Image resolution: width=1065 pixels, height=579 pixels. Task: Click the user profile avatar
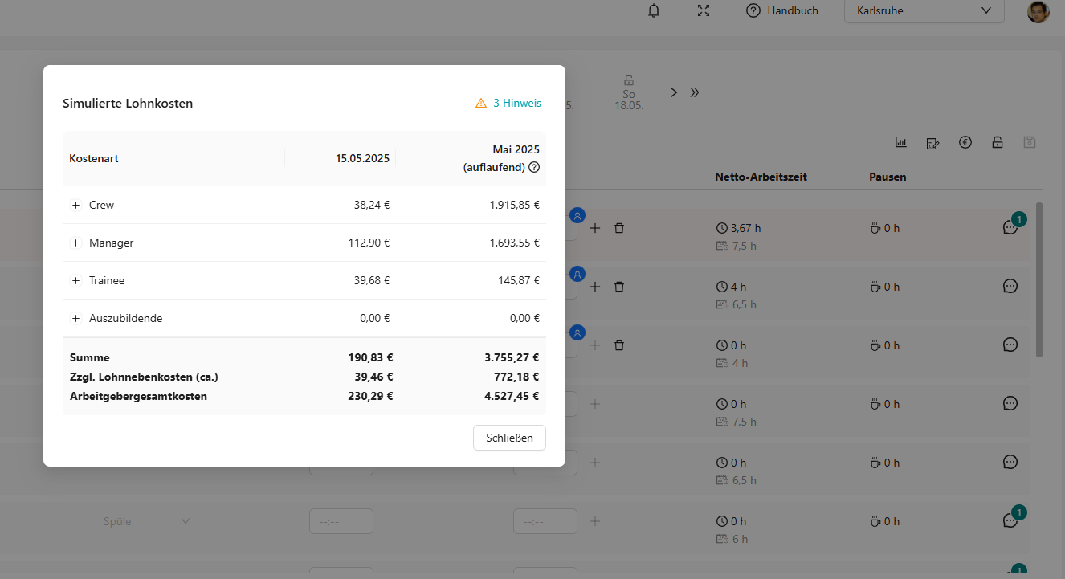(1038, 11)
